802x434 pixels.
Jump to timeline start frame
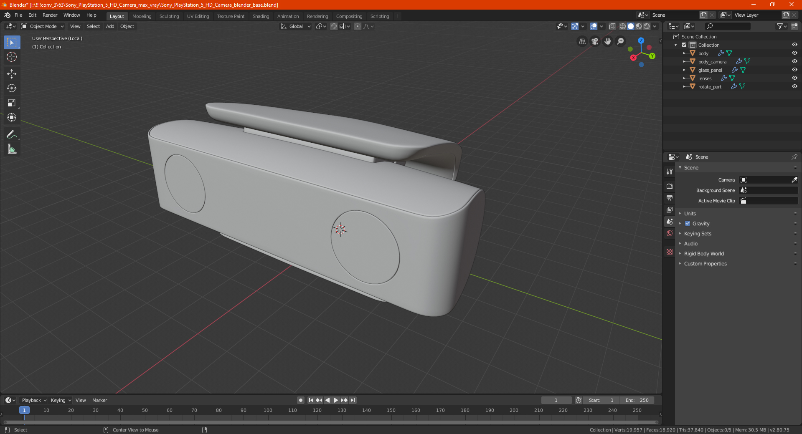tap(311, 400)
